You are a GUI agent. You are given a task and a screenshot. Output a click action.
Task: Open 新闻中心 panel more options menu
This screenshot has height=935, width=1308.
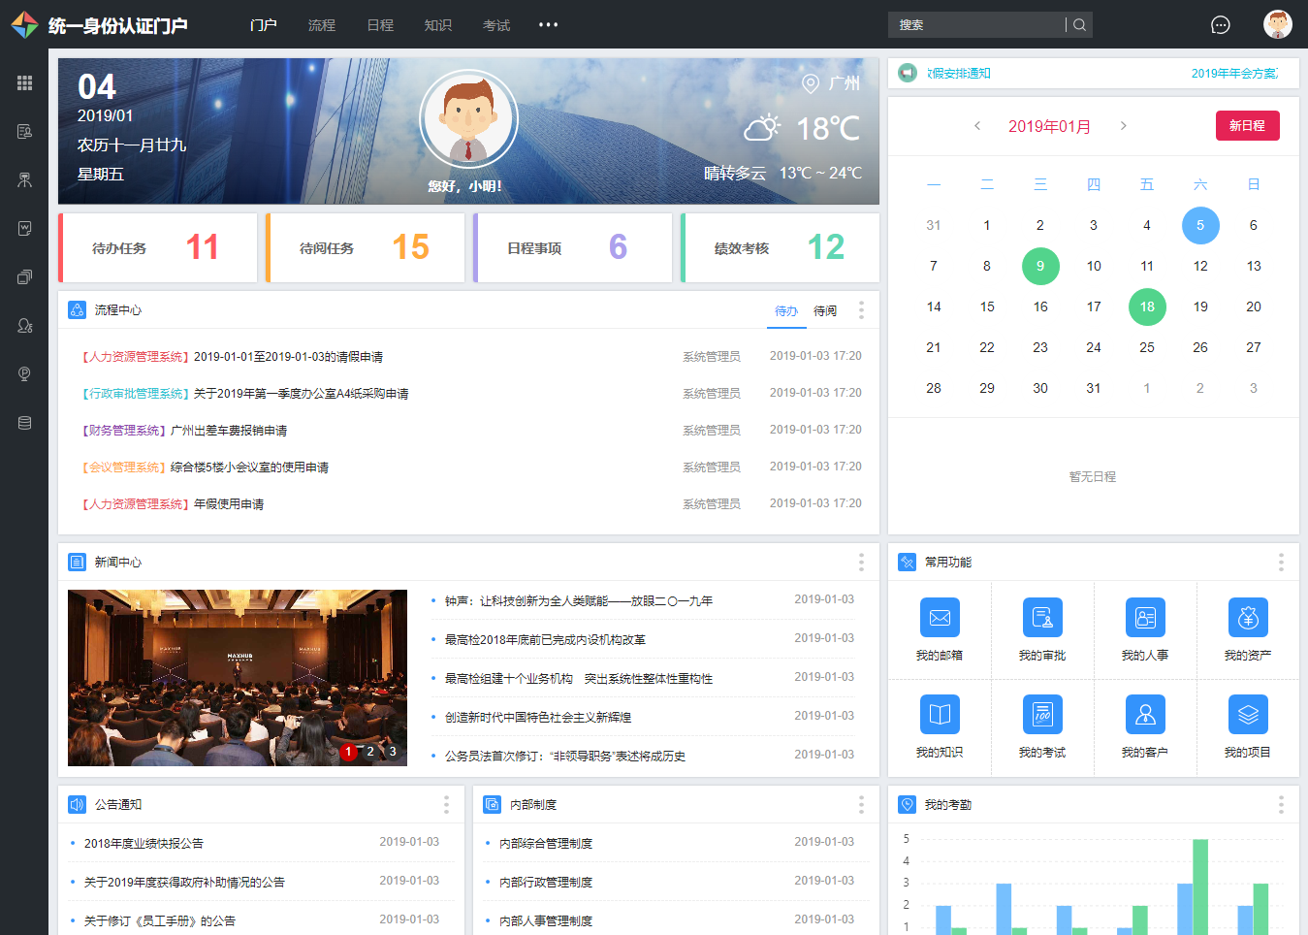(x=861, y=563)
